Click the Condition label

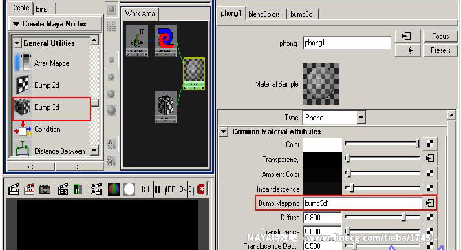point(47,129)
